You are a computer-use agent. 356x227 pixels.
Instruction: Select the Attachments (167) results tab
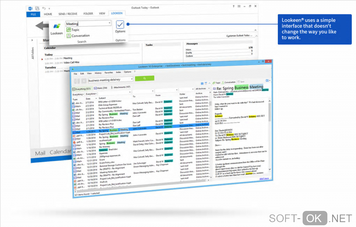point(121,87)
